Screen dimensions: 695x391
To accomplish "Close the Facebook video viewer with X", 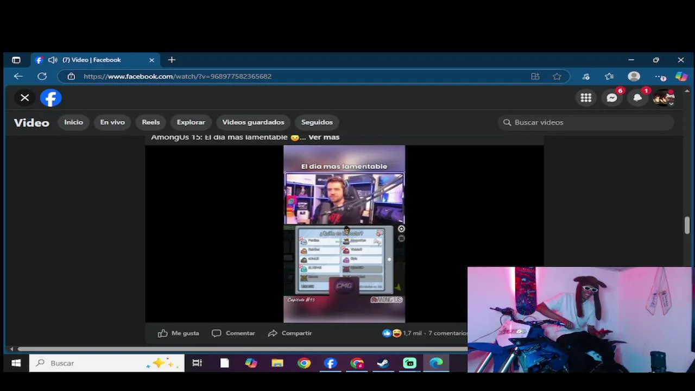I will pyautogui.click(x=24, y=98).
